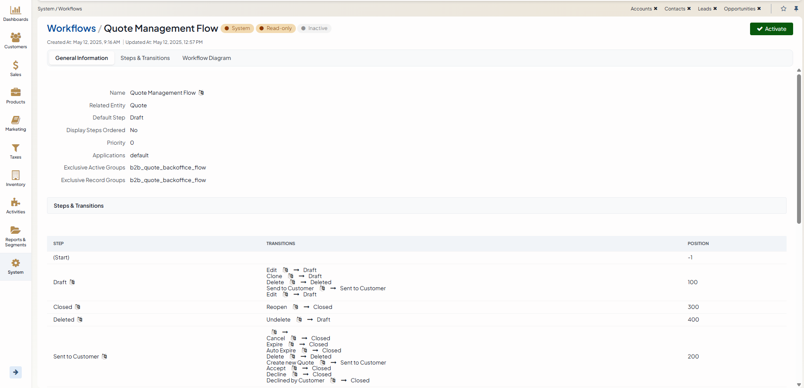Switch to the Workflow Diagram tab
Screen dimensions: 804x388
click(x=206, y=58)
